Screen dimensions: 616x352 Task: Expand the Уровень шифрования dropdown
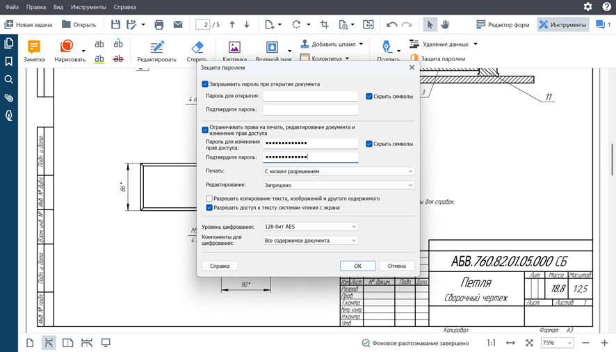[x=310, y=227]
